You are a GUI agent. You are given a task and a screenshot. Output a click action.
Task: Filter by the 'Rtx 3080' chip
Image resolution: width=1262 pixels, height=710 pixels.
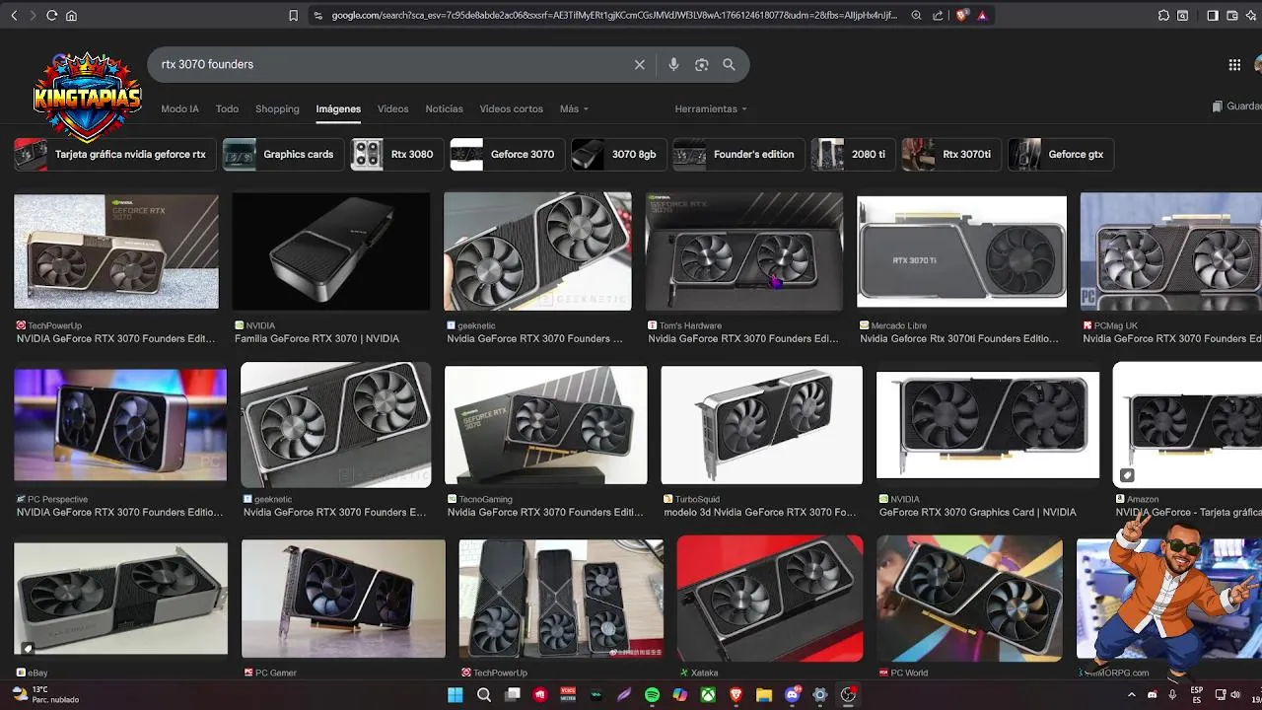point(396,154)
